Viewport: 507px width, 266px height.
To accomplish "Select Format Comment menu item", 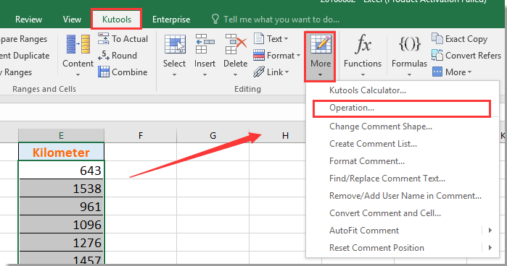I will click(367, 161).
